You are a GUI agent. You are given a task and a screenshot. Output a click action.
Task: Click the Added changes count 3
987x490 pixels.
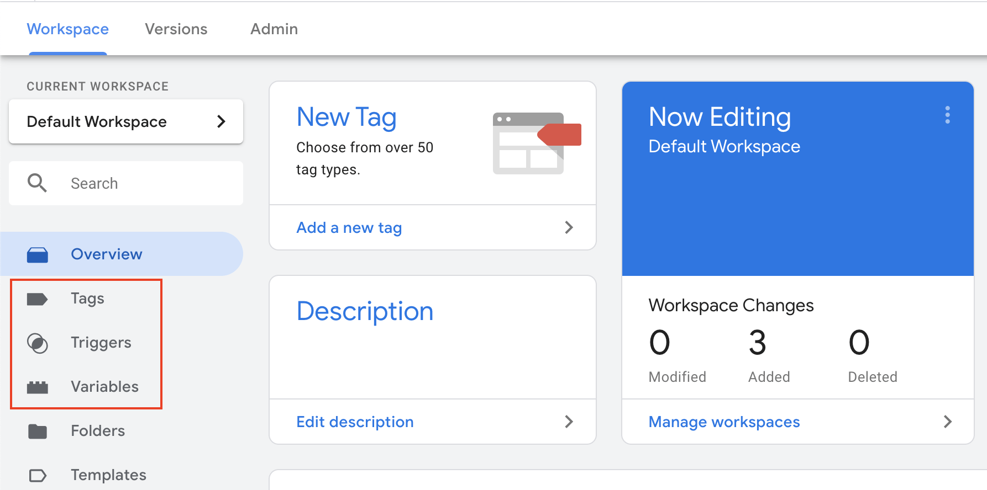coord(757,343)
